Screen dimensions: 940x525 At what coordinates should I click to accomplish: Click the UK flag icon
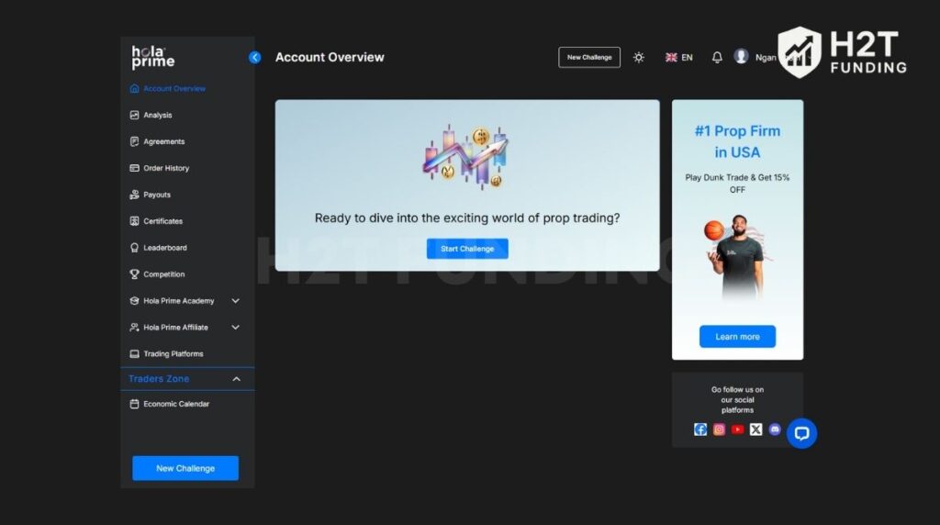(671, 58)
